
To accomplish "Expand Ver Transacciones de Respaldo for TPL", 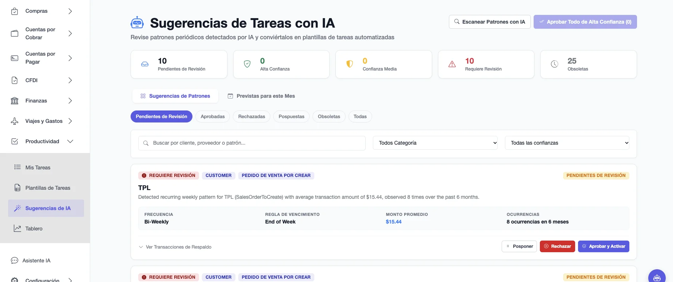I will (175, 247).
